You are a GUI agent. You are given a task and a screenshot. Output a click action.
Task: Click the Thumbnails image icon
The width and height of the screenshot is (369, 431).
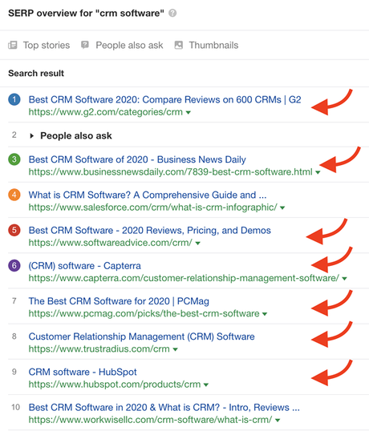click(179, 45)
